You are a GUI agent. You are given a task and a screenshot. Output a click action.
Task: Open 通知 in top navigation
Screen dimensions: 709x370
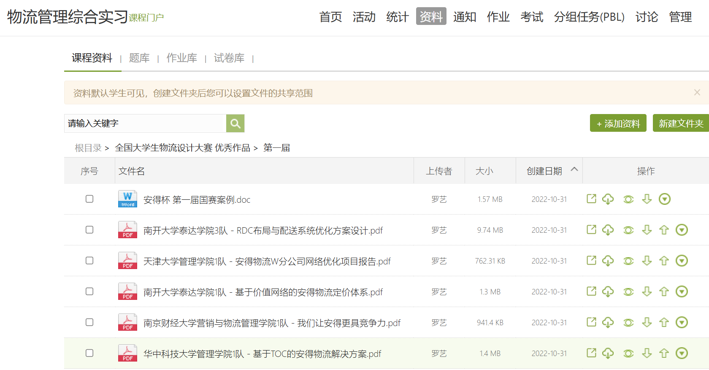point(465,17)
